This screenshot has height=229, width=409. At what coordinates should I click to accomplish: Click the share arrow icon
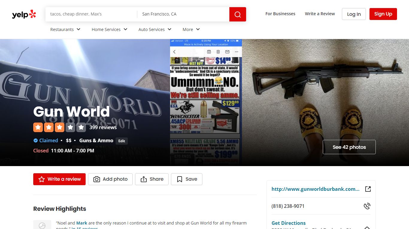144,179
